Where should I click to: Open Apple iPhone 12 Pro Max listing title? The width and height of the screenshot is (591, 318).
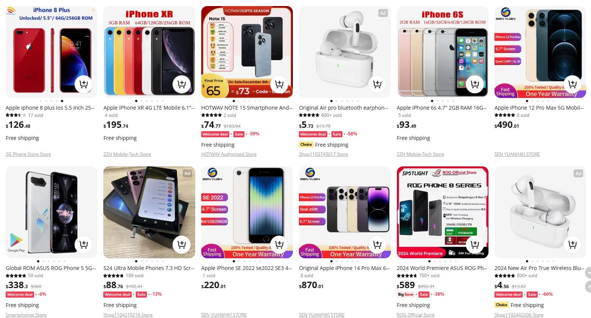539,108
